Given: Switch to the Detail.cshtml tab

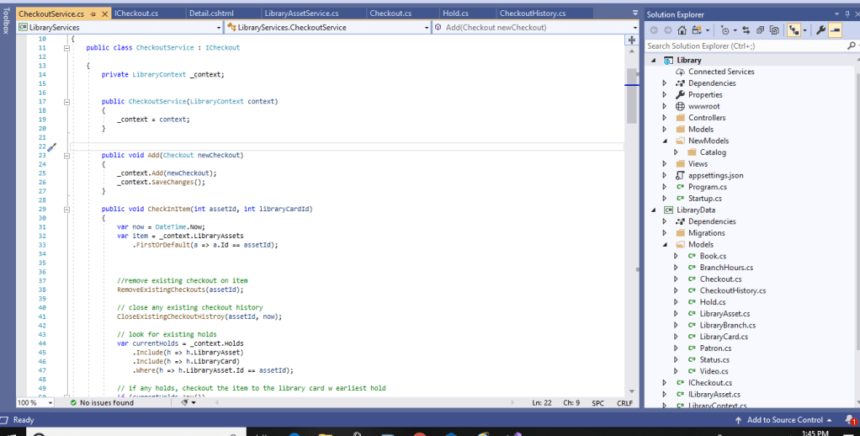Looking at the screenshot, I should pyautogui.click(x=210, y=14).
